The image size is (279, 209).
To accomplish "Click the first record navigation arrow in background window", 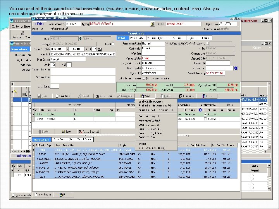I will tap(12, 151).
